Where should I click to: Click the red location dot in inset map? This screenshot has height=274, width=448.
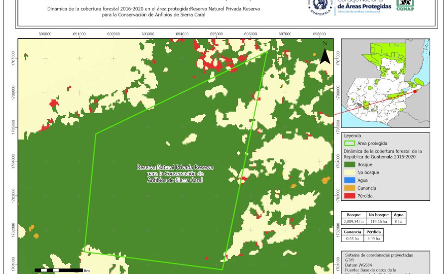click(x=414, y=92)
